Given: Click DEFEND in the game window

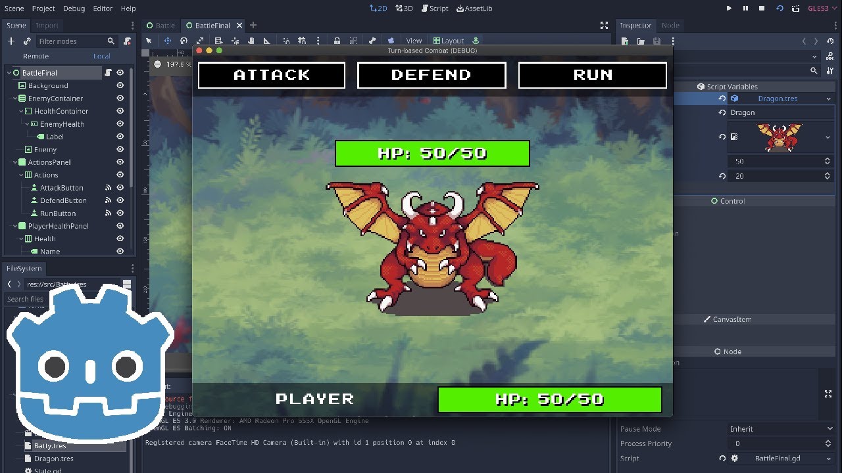Looking at the screenshot, I should click(x=432, y=75).
